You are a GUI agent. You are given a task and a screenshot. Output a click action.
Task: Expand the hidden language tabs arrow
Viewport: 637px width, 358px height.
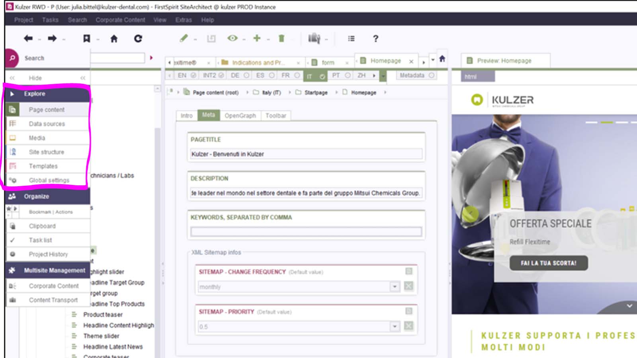click(x=374, y=75)
